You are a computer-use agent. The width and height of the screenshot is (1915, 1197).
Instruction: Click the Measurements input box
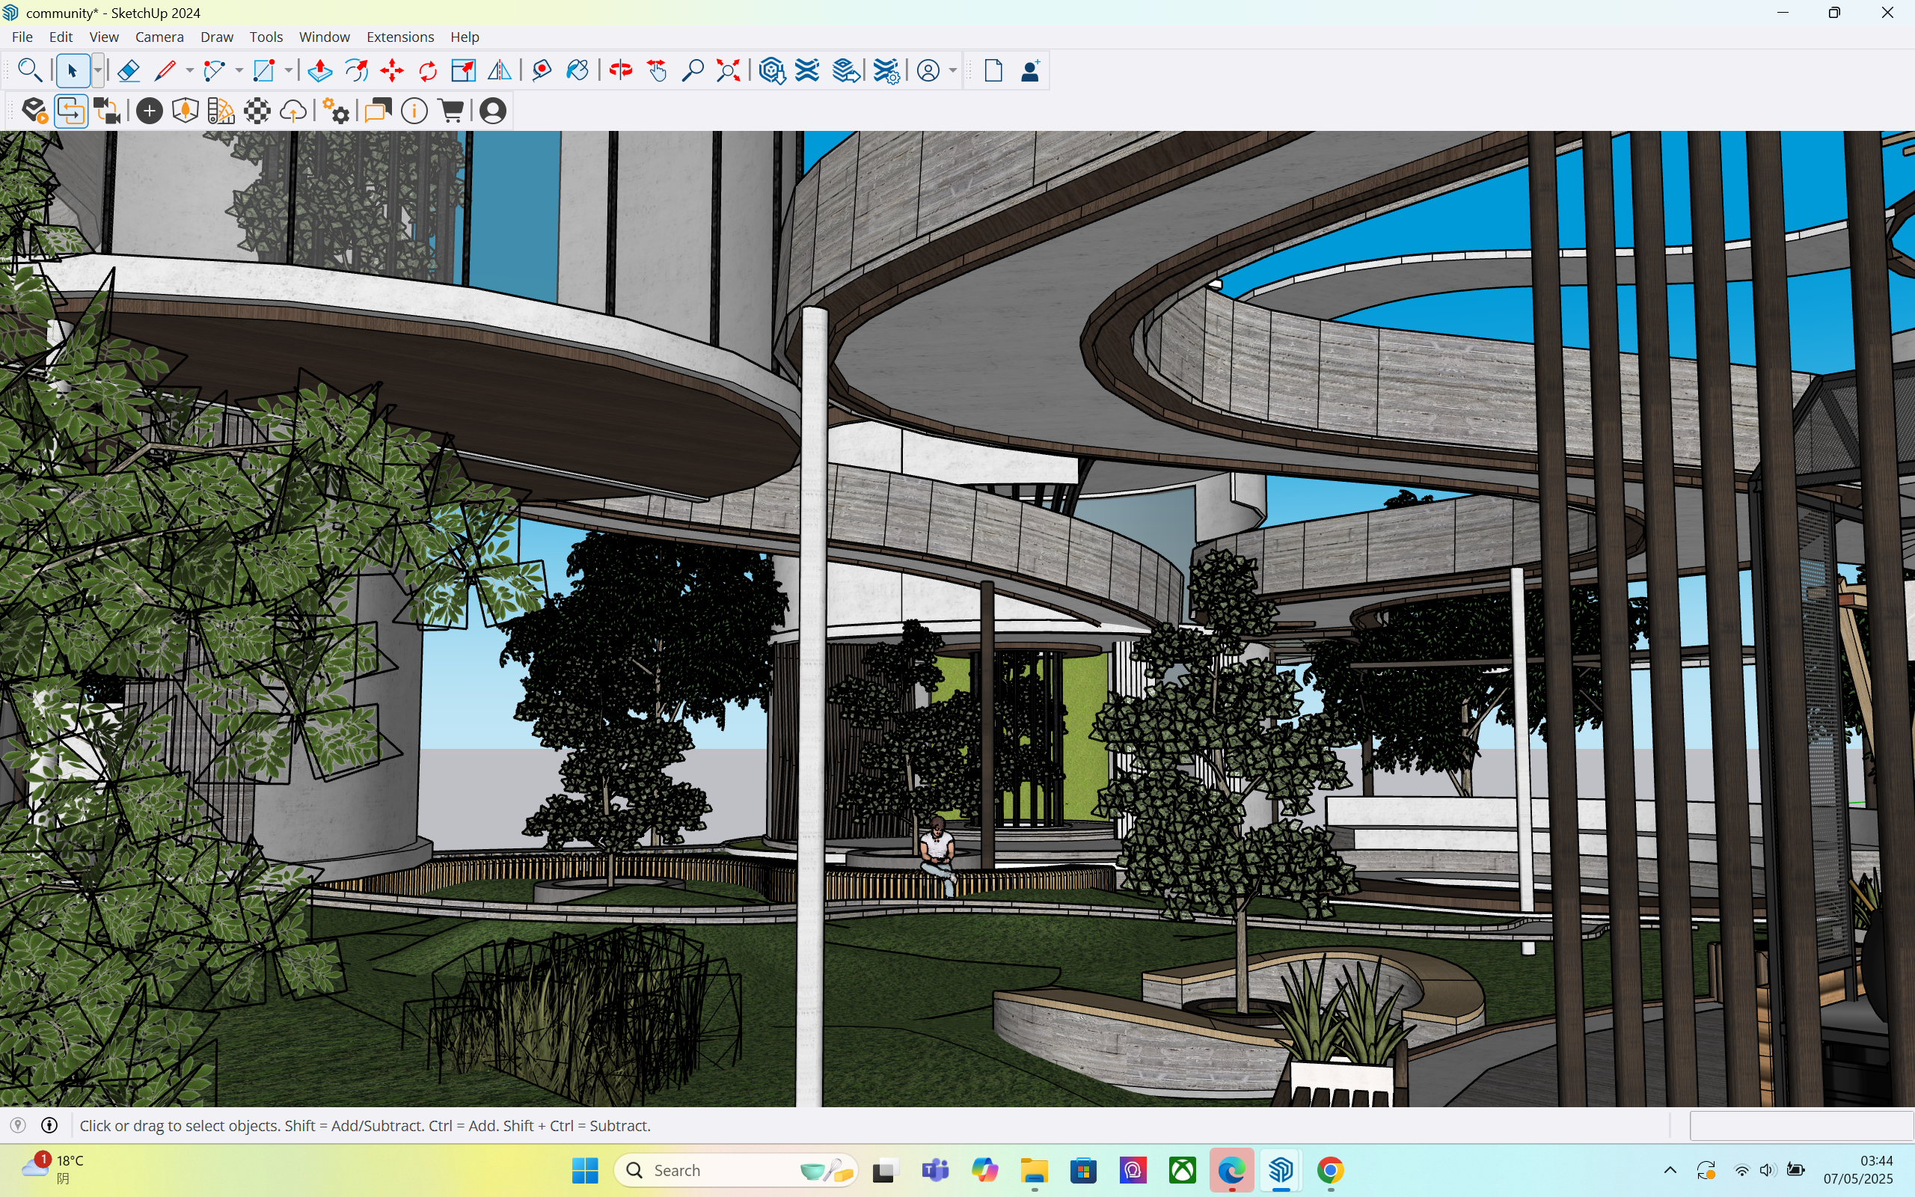(x=1801, y=1126)
